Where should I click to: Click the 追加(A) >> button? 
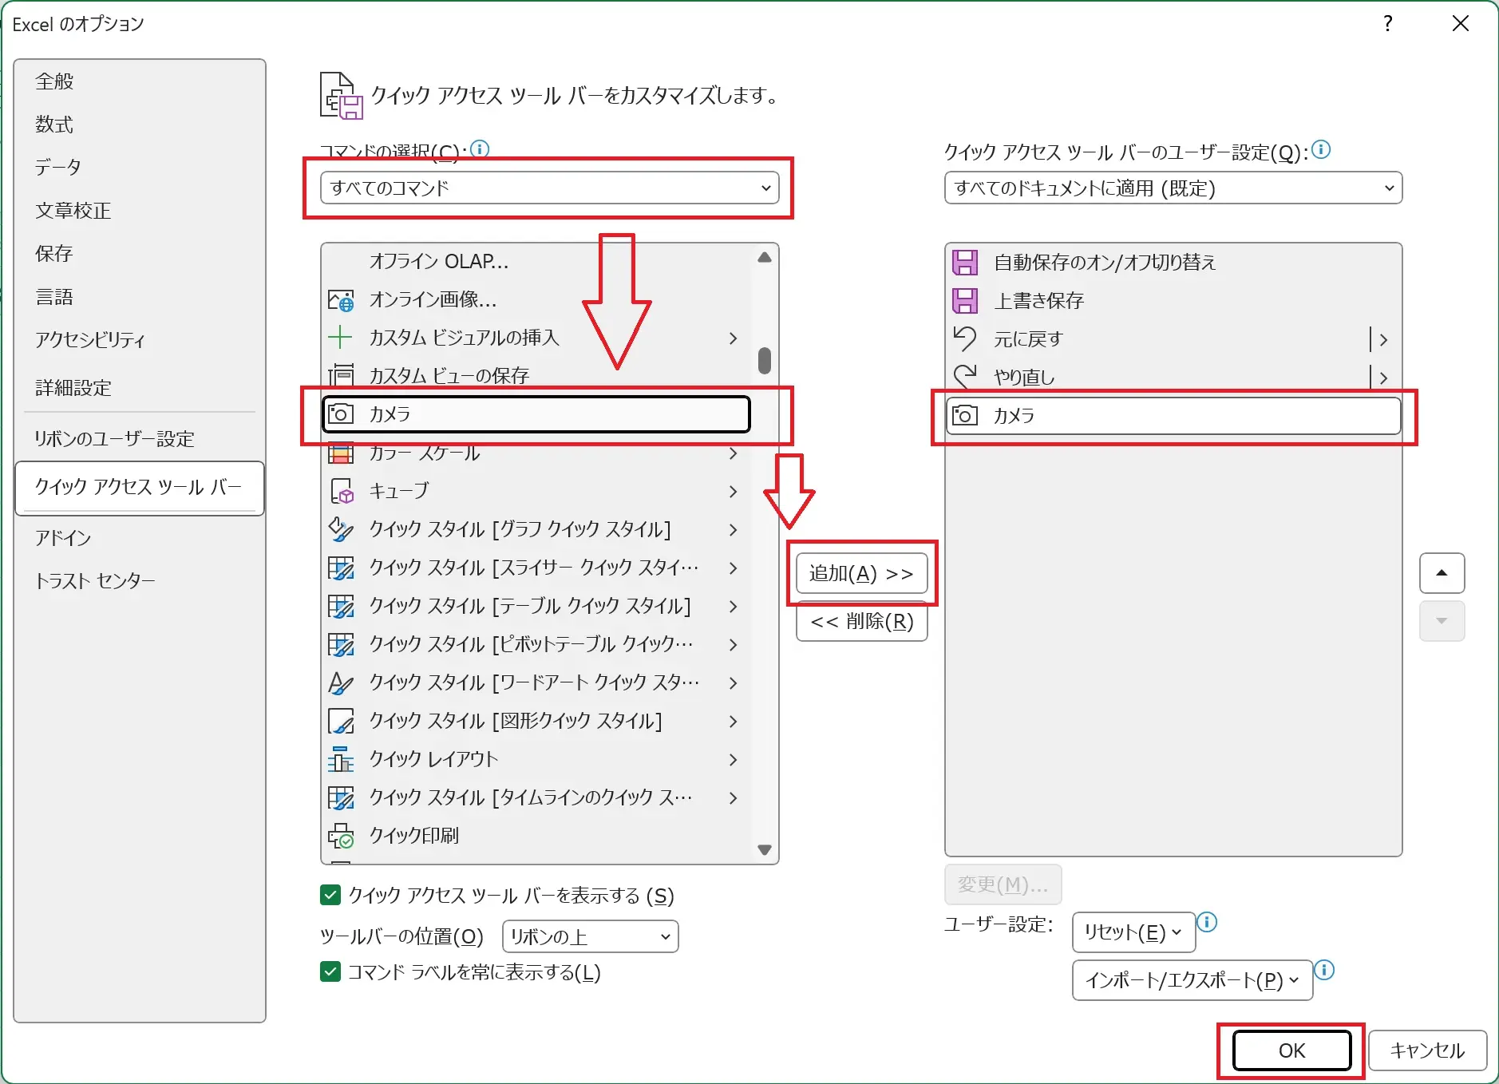pos(861,573)
